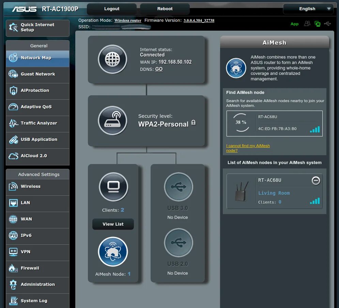Viewport: 339px width, 308px height.
Task: Click the guest users status icon
Action: pyautogui.click(x=307, y=23)
